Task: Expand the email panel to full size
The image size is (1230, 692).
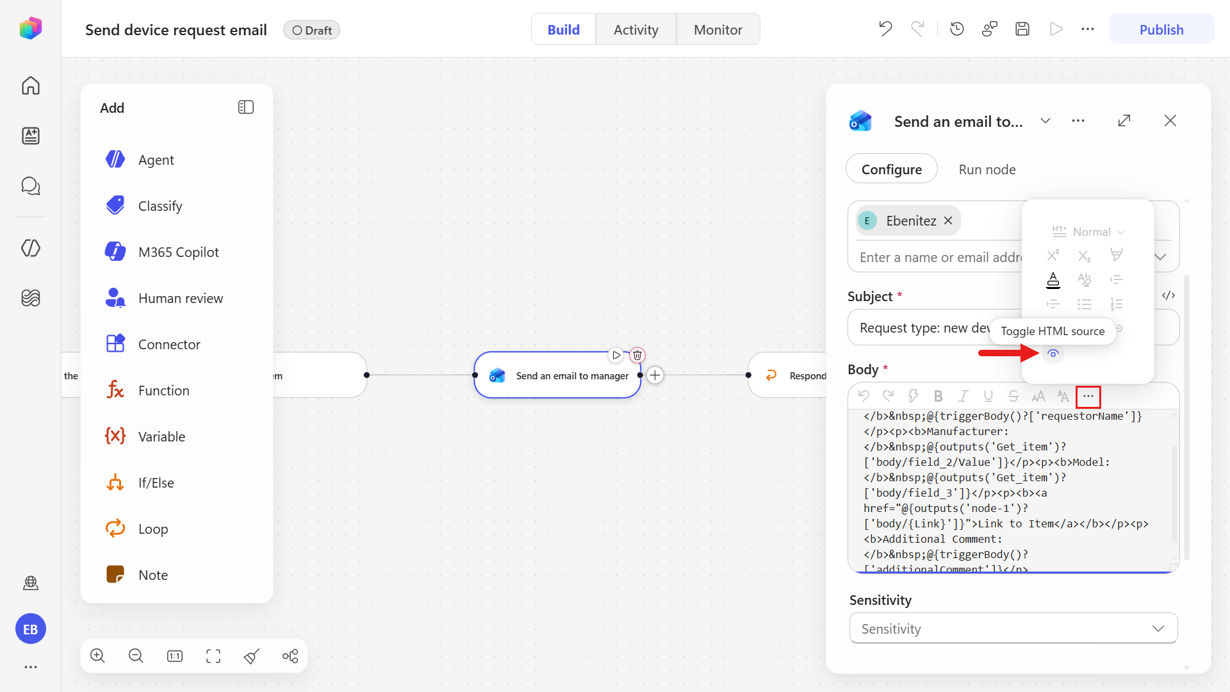Action: 1124,120
